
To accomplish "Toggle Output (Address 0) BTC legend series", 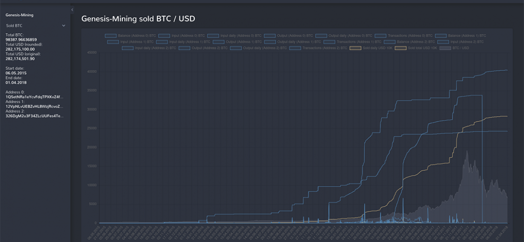I will pyautogui.click(x=288, y=35).
